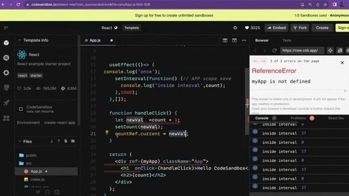Viewport: 349px width, 196px height.
Task: Collapse the Files section
Action: (20, 142)
